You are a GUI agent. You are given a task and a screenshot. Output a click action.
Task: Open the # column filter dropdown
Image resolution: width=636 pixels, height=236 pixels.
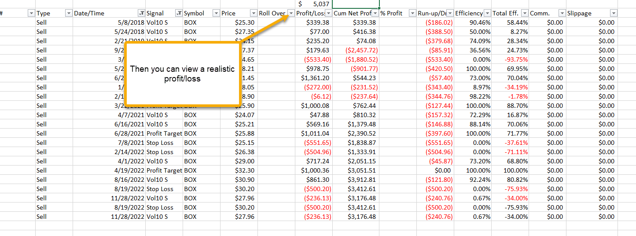click(31, 13)
